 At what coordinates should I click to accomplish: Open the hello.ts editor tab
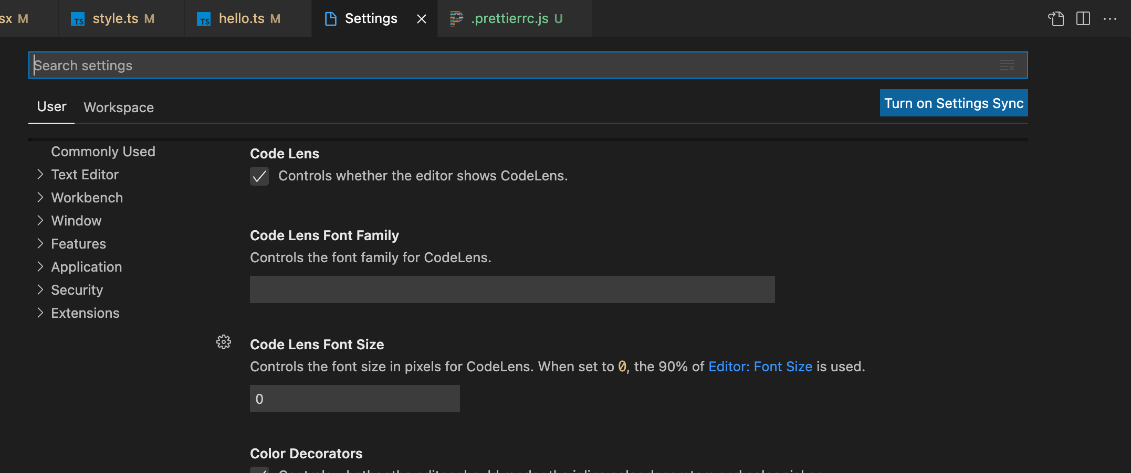coord(242,19)
